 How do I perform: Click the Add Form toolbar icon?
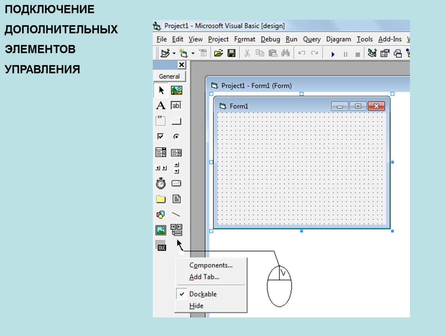click(183, 53)
